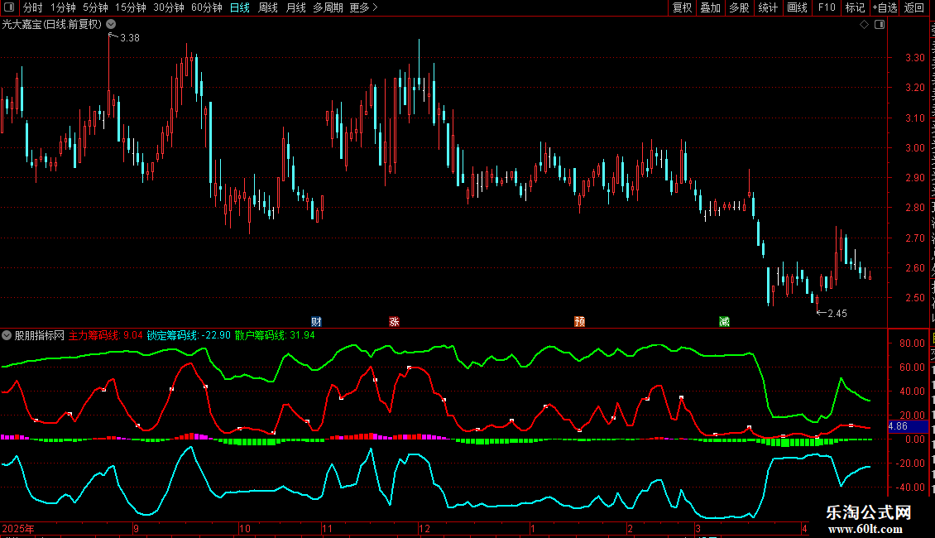Open the 多周期 multi-period view

coord(328,7)
